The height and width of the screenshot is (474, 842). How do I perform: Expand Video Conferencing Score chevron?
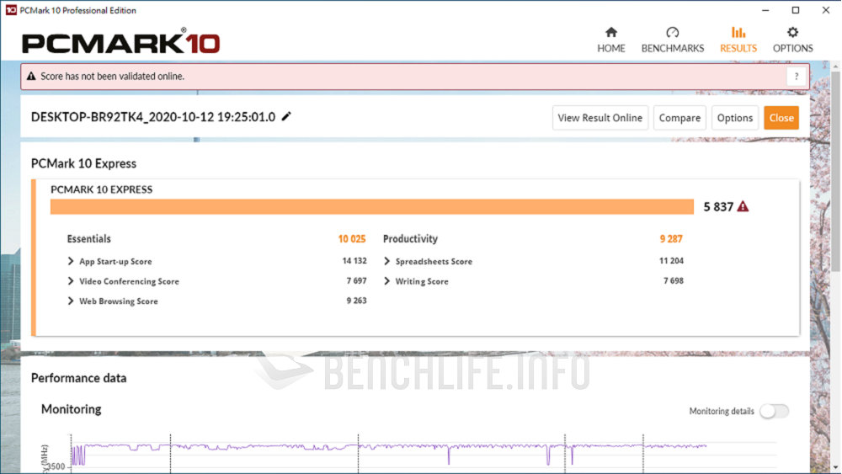[x=71, y=281]
